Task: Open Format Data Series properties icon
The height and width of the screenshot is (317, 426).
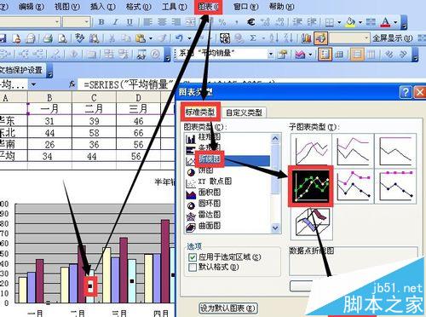Action: pyautogui.click(x=283, y=54)
